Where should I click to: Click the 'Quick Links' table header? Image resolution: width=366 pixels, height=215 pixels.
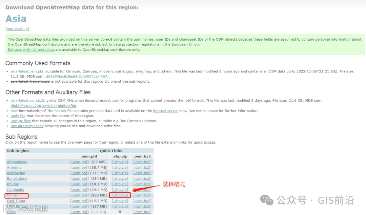click(x=111, y=151)
